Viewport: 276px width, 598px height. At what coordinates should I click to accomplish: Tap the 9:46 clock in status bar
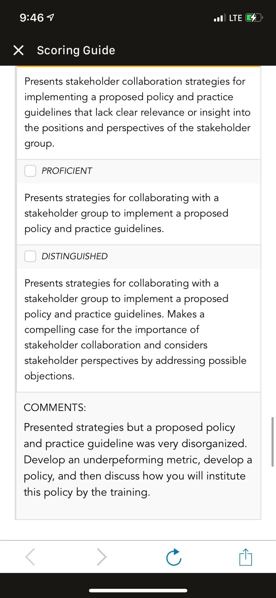[x=32, y=18]
